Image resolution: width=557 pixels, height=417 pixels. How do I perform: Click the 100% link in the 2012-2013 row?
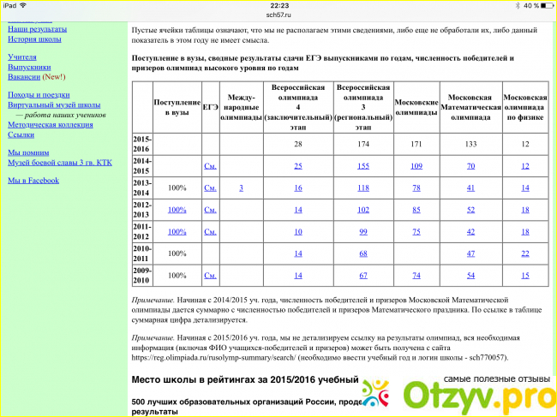177,210
